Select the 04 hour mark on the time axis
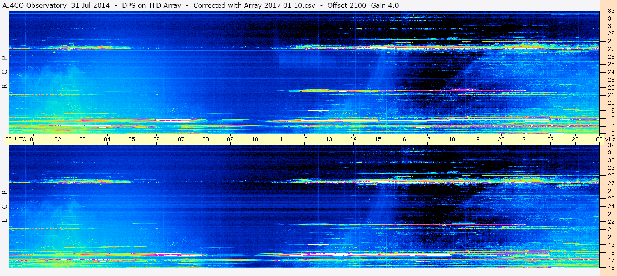The width and height of the screenshot is (617, 276). pos(107,139)
